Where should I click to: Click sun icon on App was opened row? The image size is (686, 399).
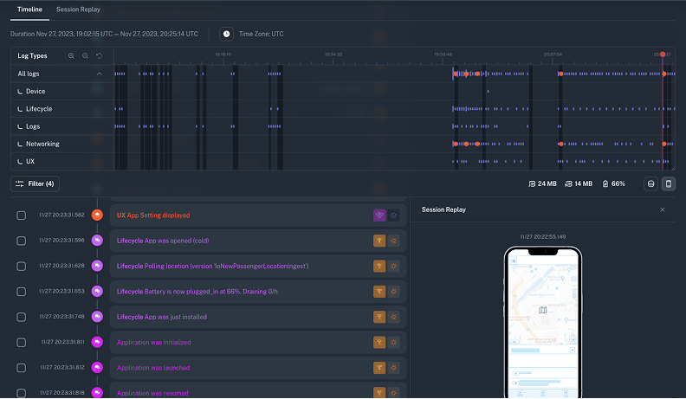coord(394,241)
